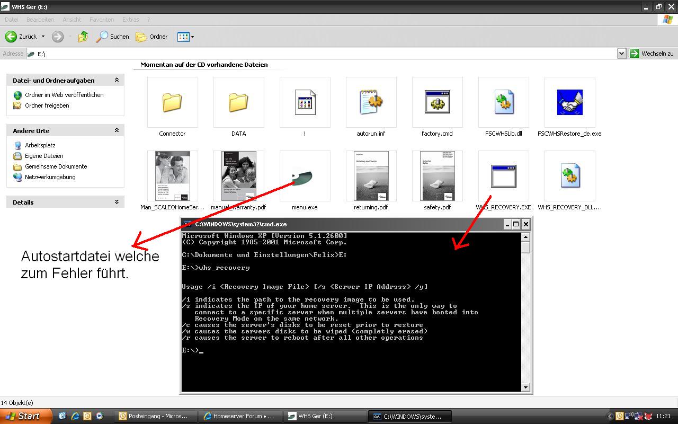Click the cmd.exe title bar system icon
Viewport: 678px width, 424px height.
click(x=188, y=224)
